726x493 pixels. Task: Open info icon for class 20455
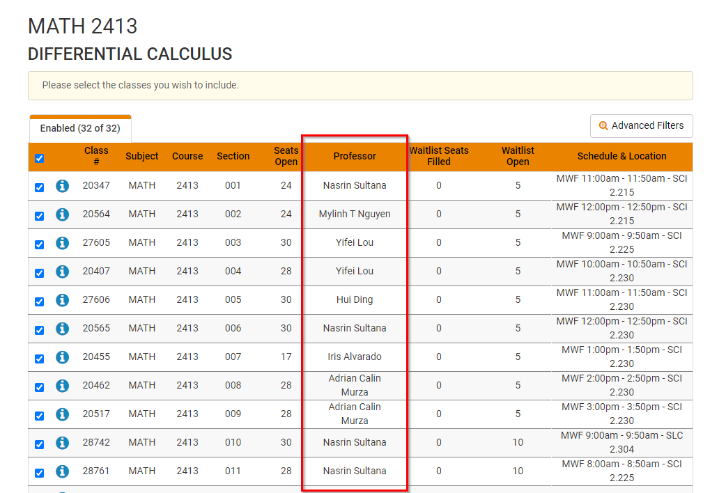pos(62,357)
